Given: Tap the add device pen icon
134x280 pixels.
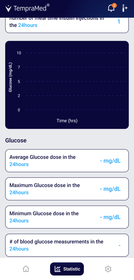Looking at the screenshot, I should [x=124, y=8].
